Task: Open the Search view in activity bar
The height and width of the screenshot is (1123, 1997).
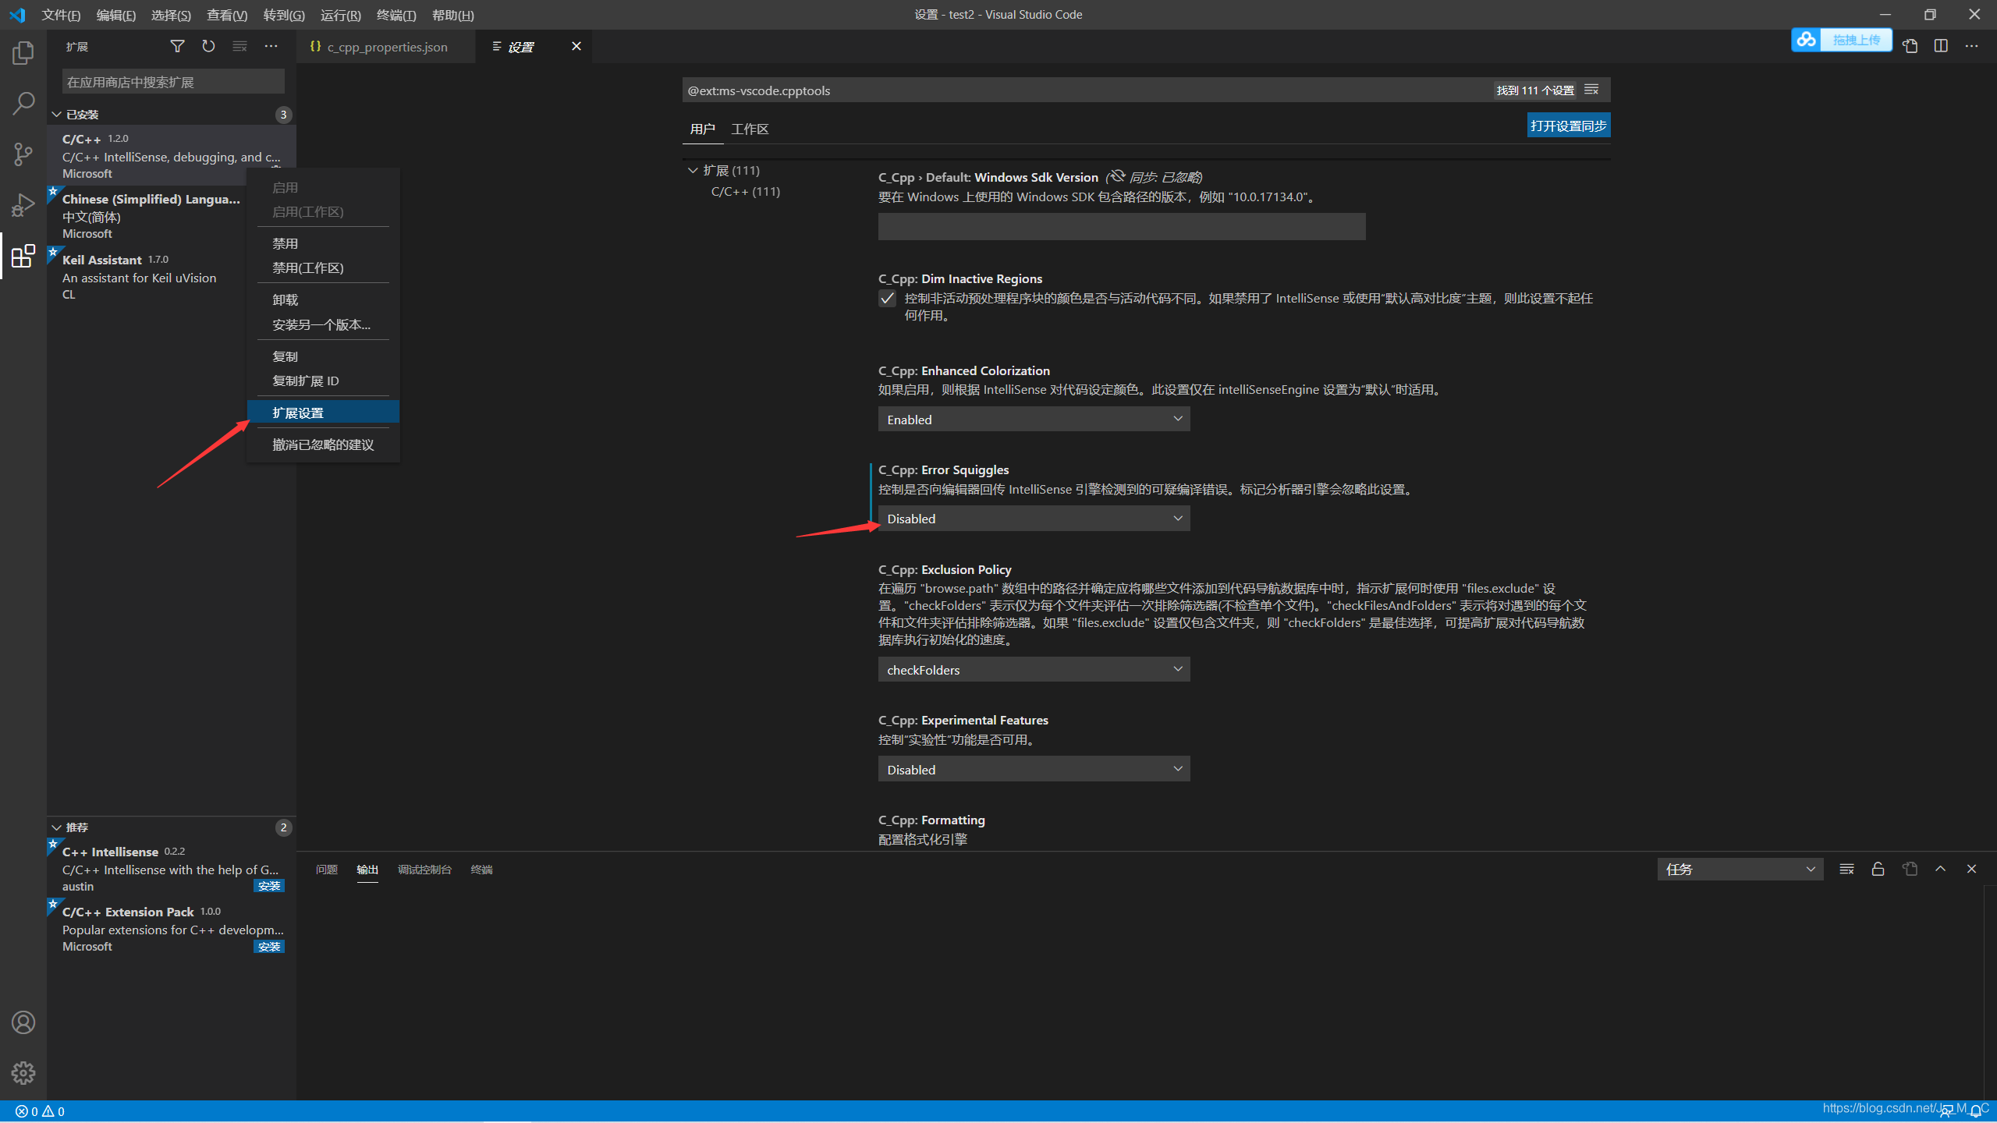Action: (x=23, y=103)
